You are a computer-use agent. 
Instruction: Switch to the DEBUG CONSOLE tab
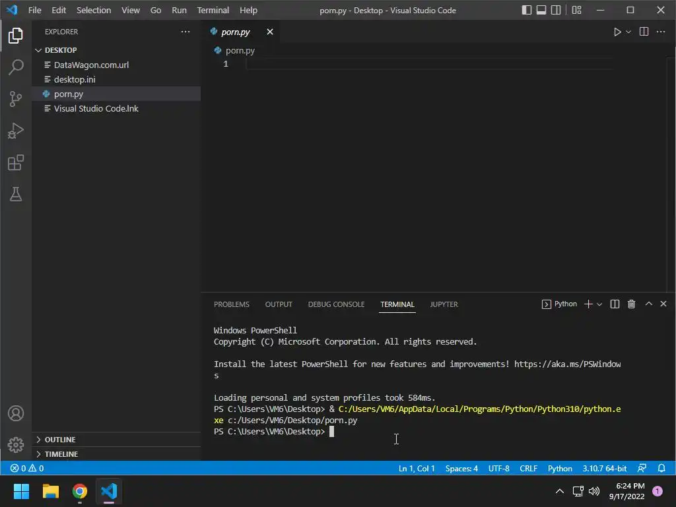coord(336,304)
